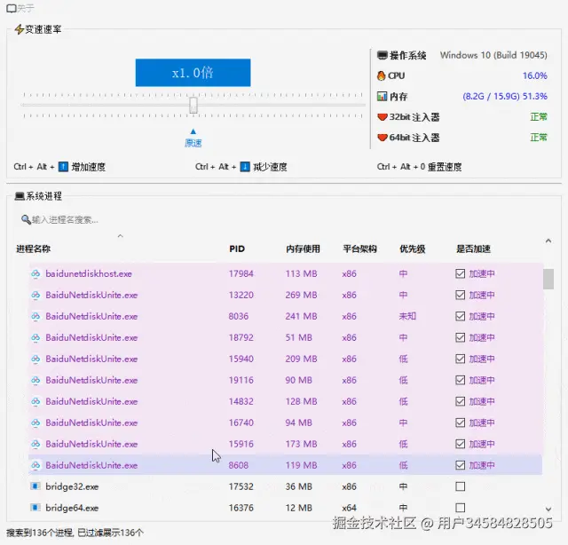Click the Windows 10 (Build 19045) text

pos(493,55)
